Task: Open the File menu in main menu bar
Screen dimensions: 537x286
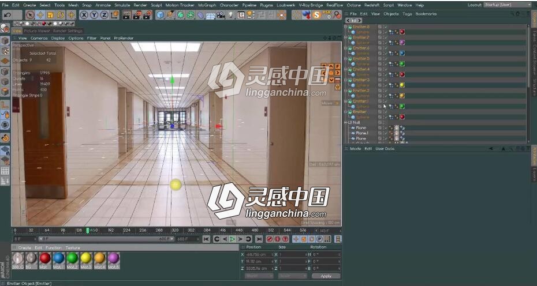Action: 5,5
